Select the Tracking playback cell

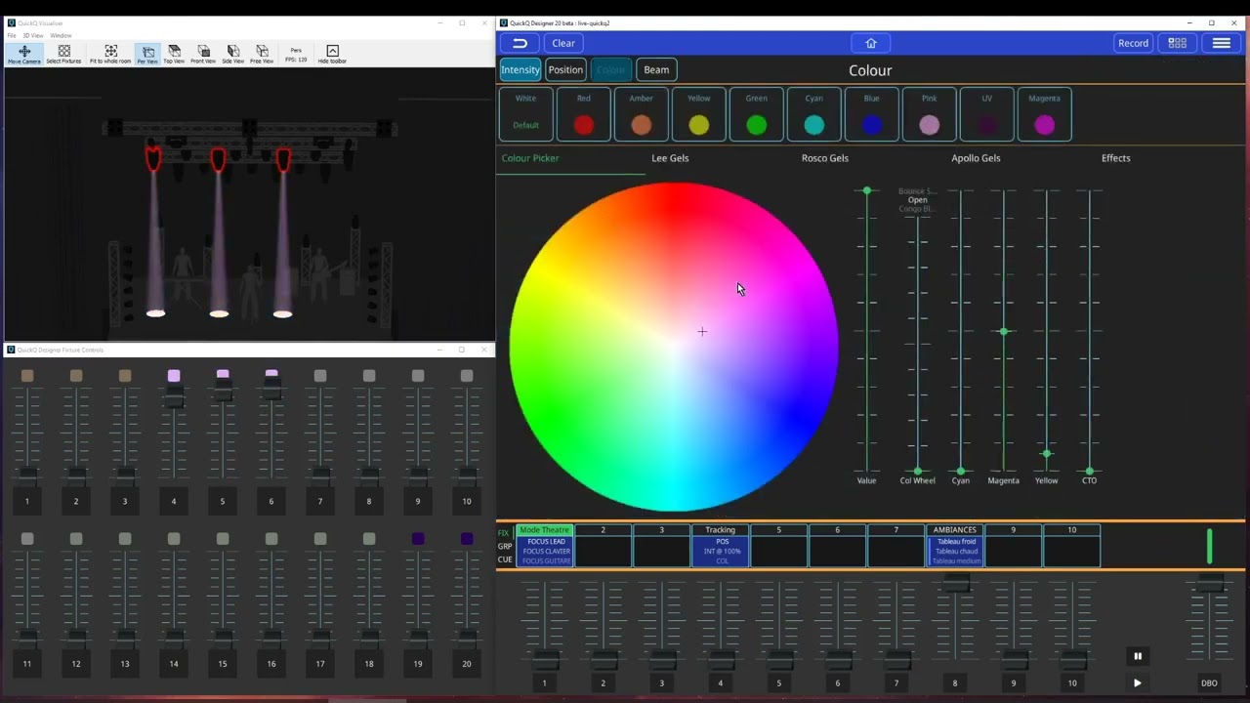pyautogui.click(x=721, y=546)
